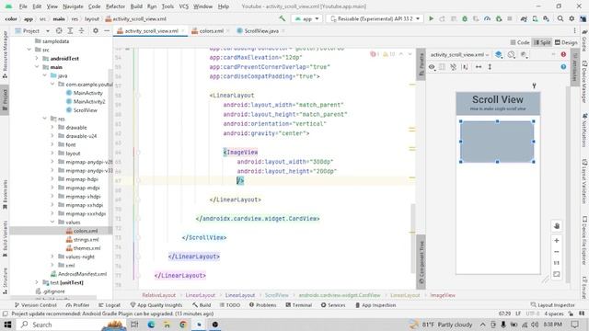The image size is (589, 331).
Task: Open the App Quality Insights tool window
Action: pos(156,305)
